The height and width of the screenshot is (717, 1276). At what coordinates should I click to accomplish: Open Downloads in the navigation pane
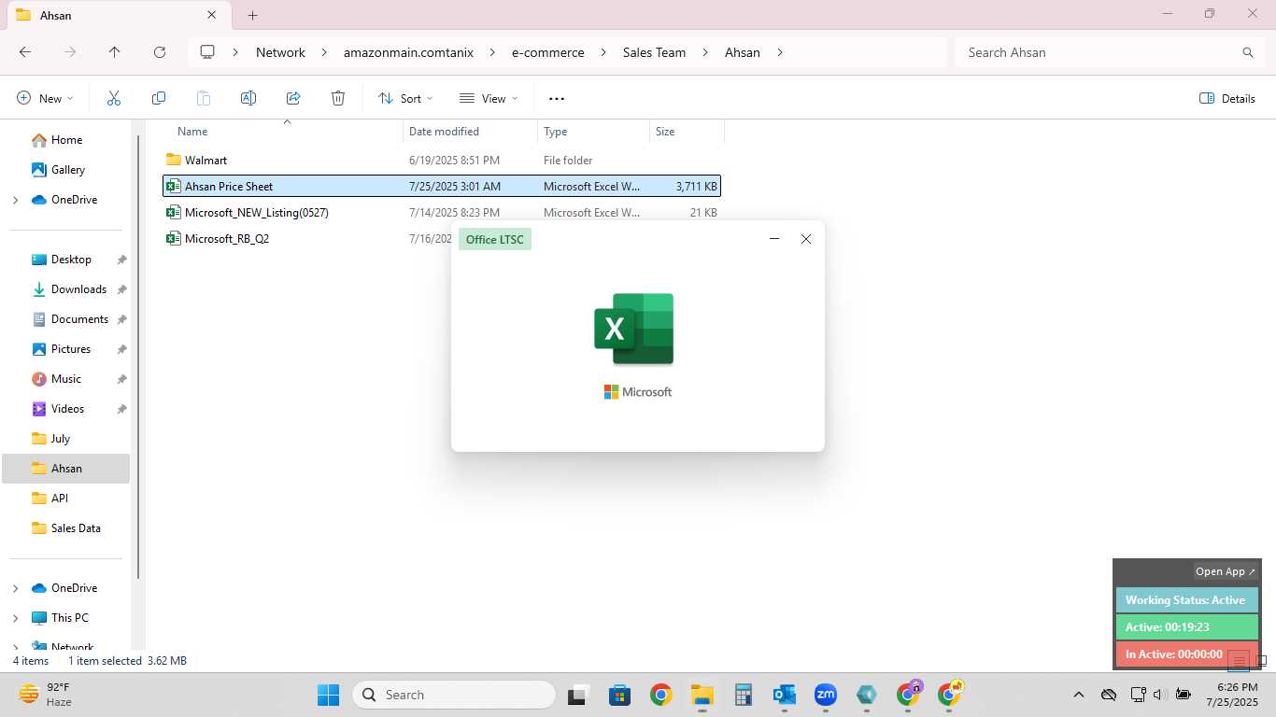click(x=78, y=289)
